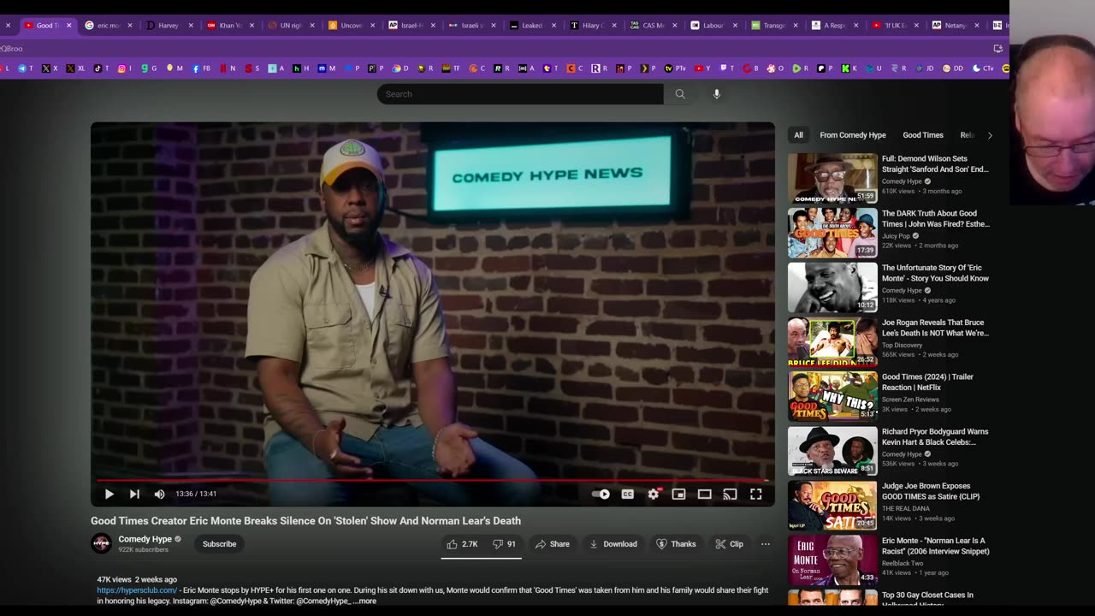The image size is (1095, 616).
Task: Select Good Times filter chip
Action: (923, 135)
